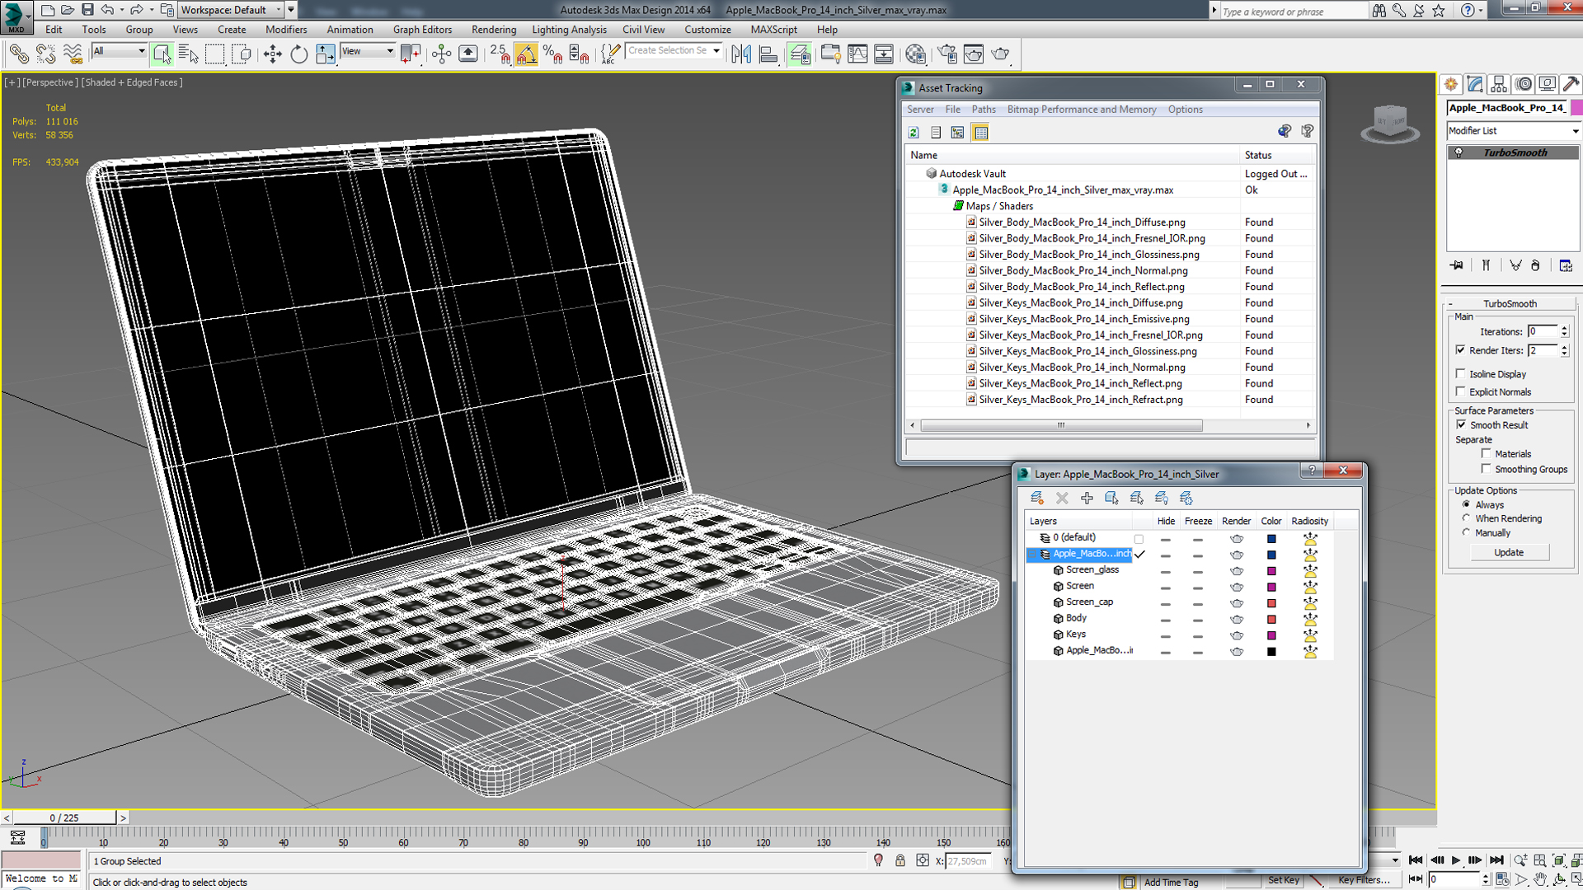Open the Graph Editors menu
This screenshot has height=890, width=1583.
click(422, 30)
